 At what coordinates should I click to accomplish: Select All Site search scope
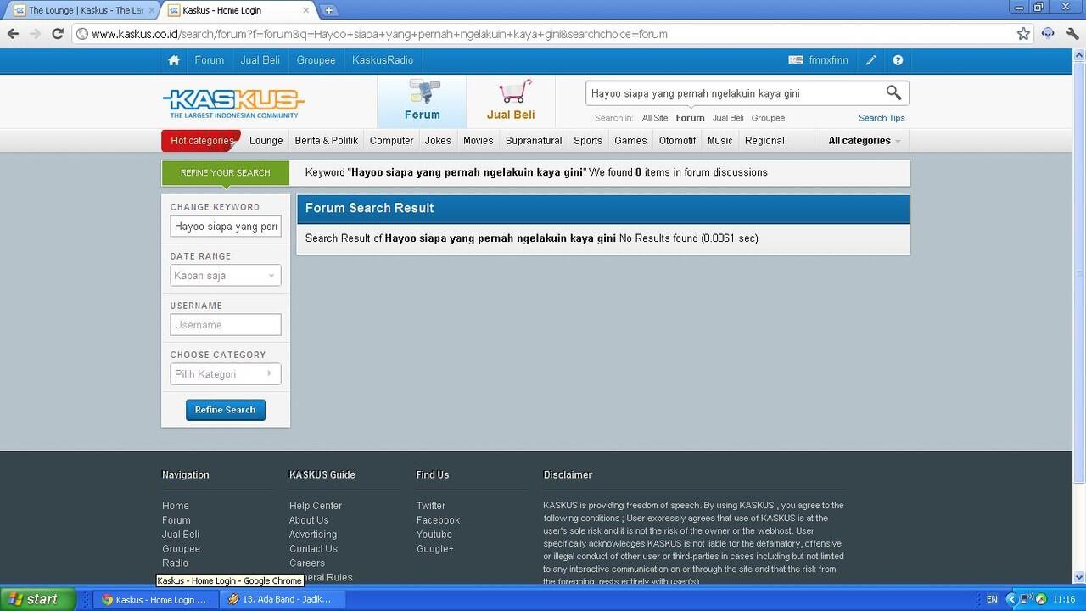654,118
